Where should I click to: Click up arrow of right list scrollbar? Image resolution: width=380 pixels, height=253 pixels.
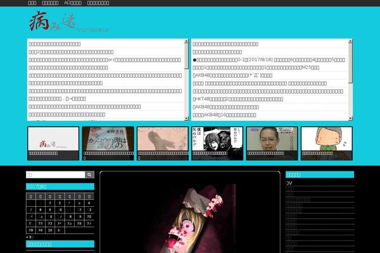point(350,41)
